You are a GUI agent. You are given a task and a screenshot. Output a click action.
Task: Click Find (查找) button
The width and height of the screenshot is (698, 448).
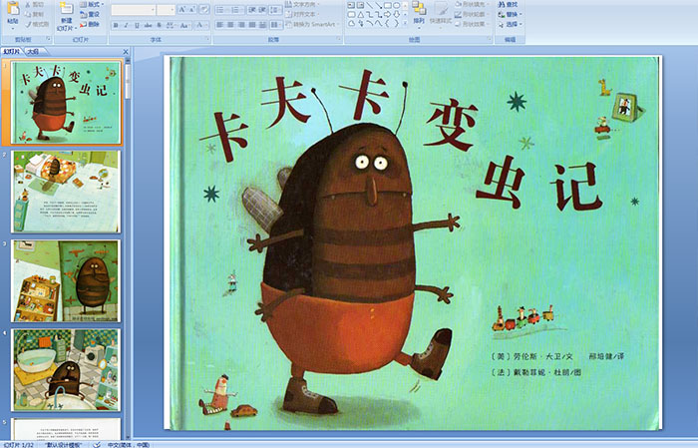508,4
